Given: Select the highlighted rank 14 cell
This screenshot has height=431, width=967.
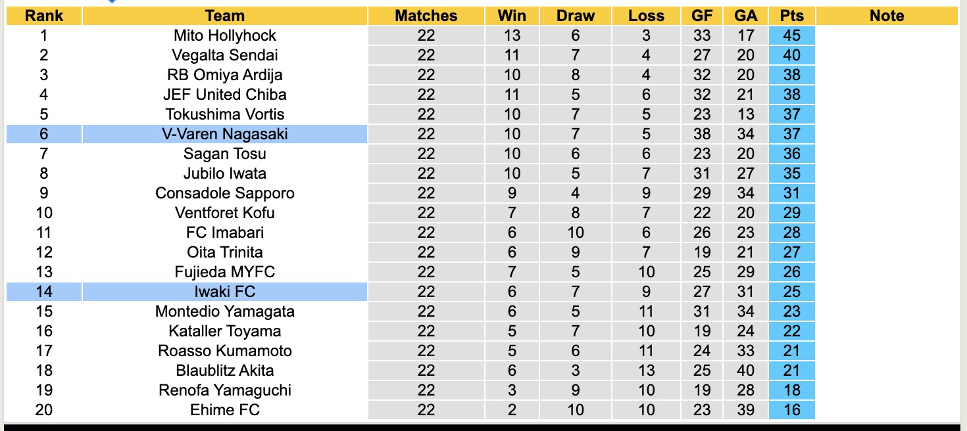Looking at the screenshot, I should click(x=44, y=292).
